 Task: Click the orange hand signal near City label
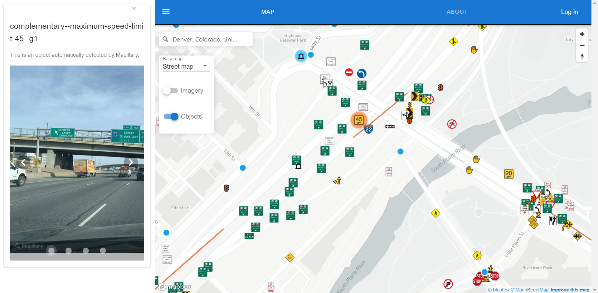[x=474, y=50]
